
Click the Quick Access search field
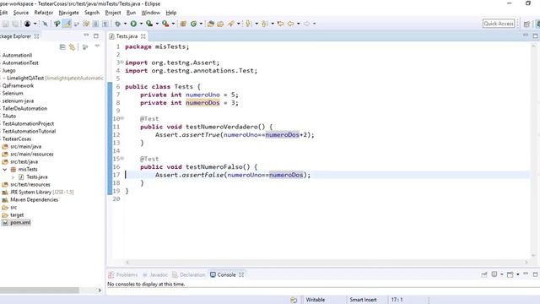coord(499,24)
